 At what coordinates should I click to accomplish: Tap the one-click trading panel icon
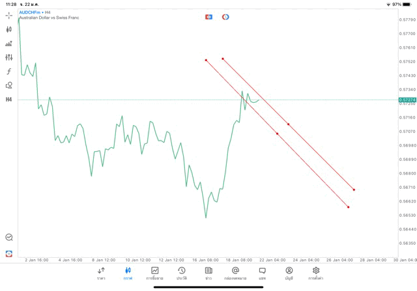pos(208,17)
